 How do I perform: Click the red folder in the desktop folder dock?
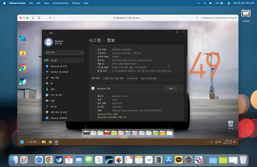coord(107,133)
